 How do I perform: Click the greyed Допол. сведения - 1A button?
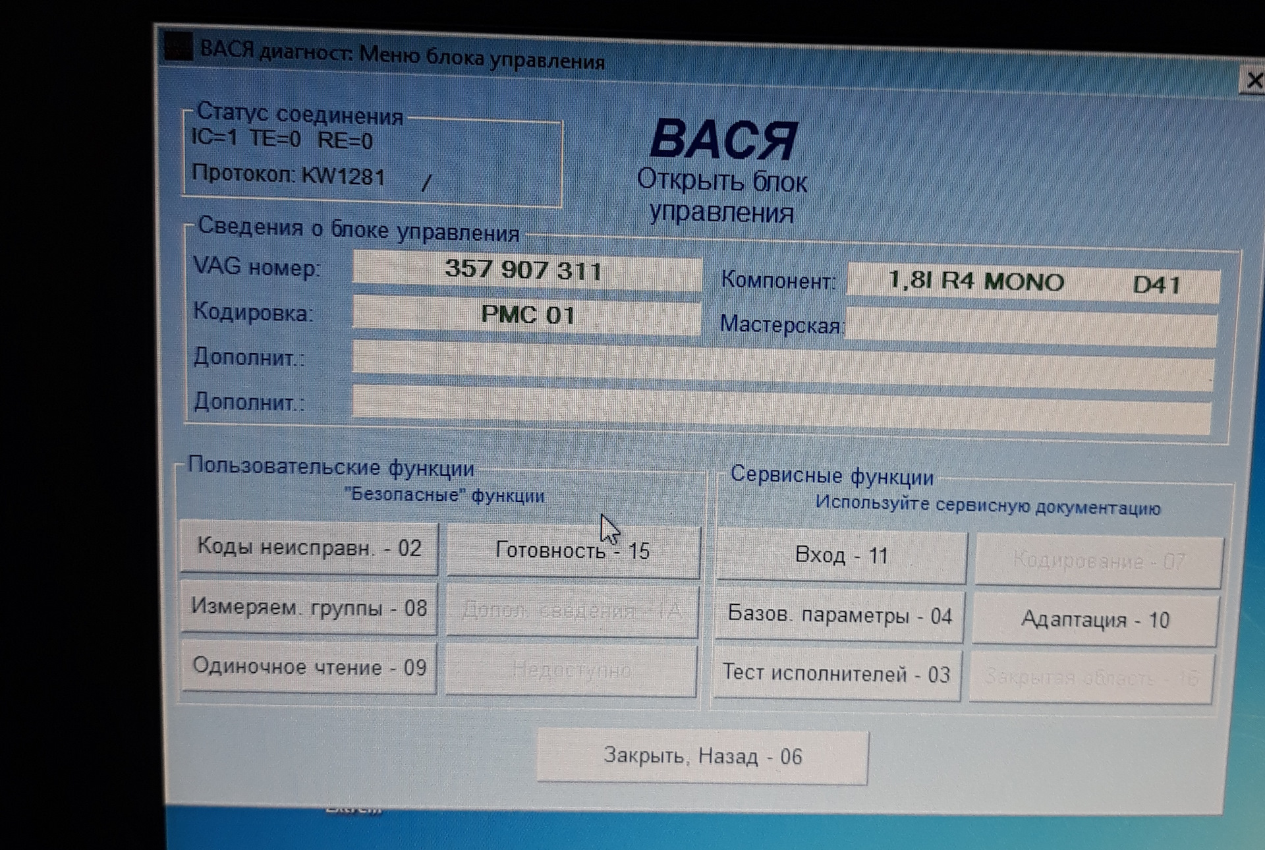pos(572,611)
